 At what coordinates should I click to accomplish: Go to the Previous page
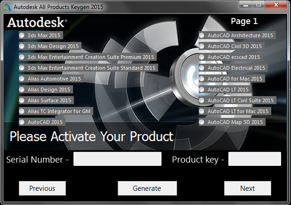coord(42,189)
